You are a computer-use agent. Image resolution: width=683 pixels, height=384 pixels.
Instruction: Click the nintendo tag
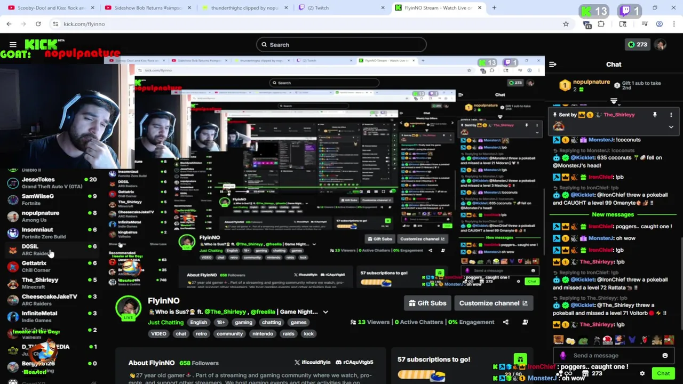click(263, 334)
